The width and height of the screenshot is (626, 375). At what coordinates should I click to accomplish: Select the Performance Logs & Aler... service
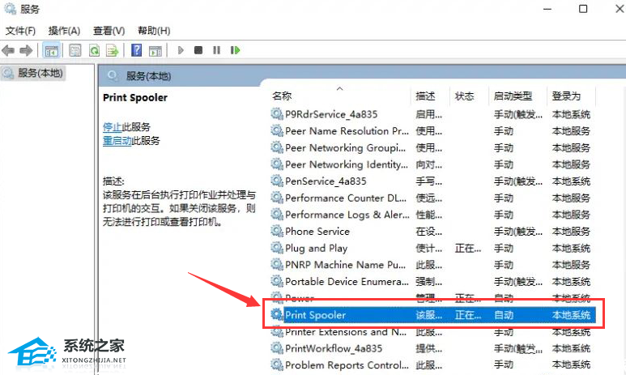[347, 215]
